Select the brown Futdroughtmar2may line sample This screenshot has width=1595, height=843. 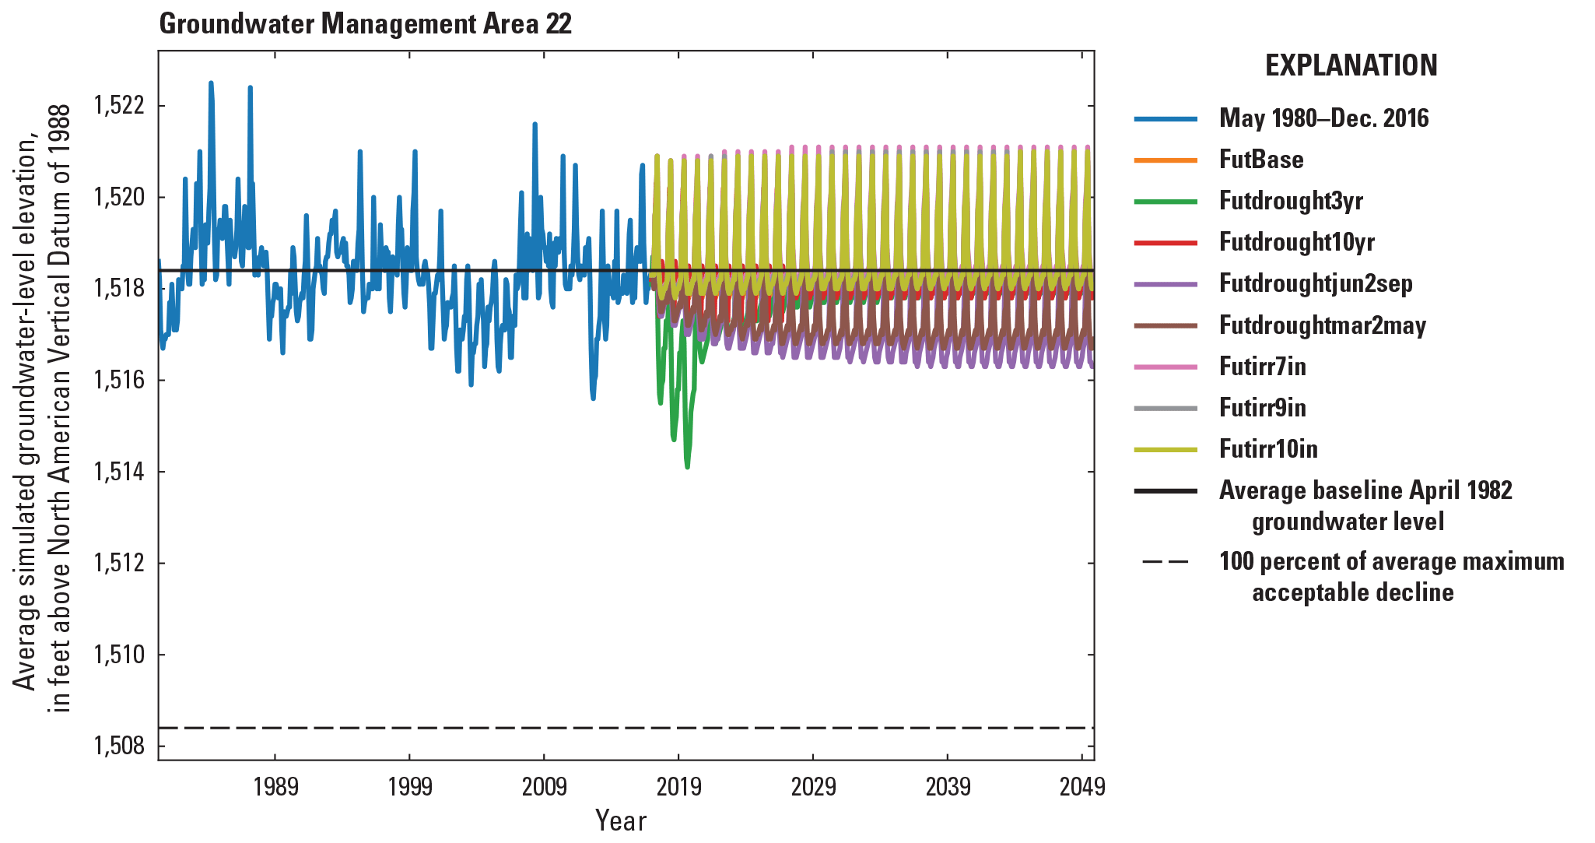1167,326
